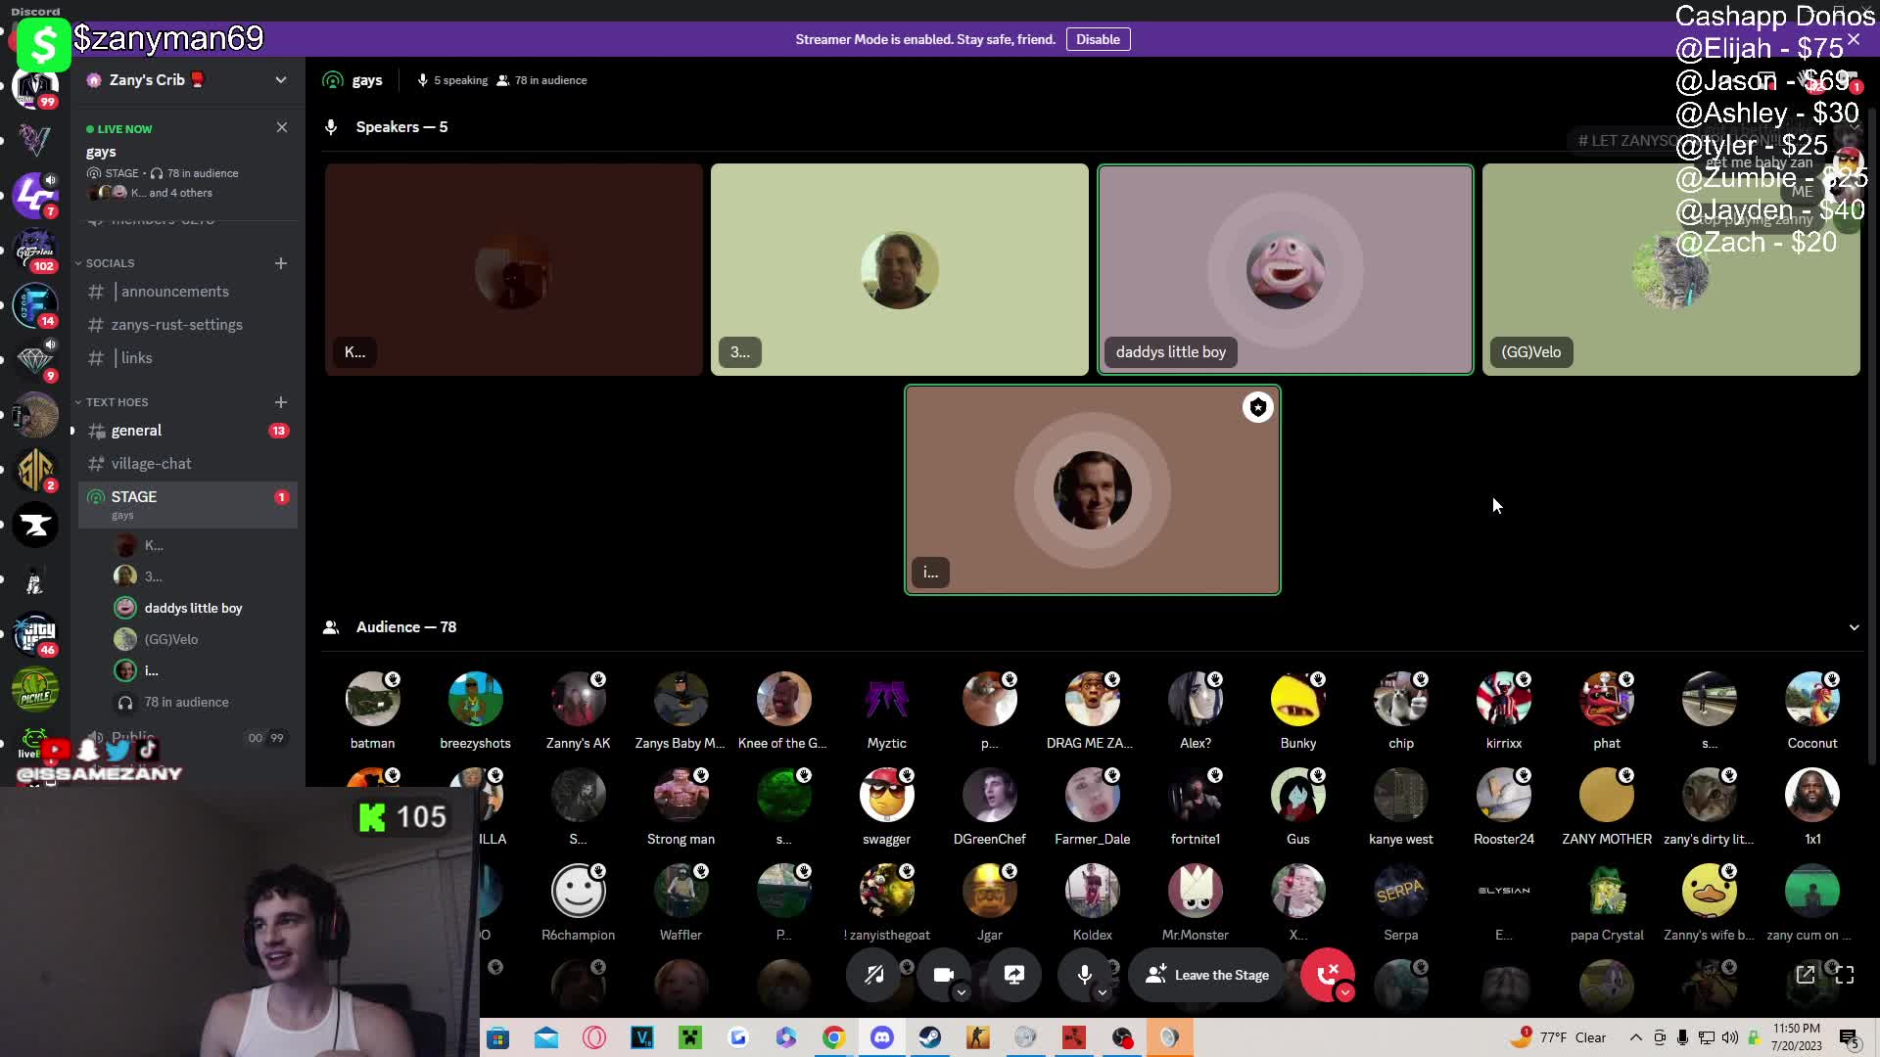Open breezyshots audience avatar
Viewport: 1880px width, 1057px height.
pos(475,699)
